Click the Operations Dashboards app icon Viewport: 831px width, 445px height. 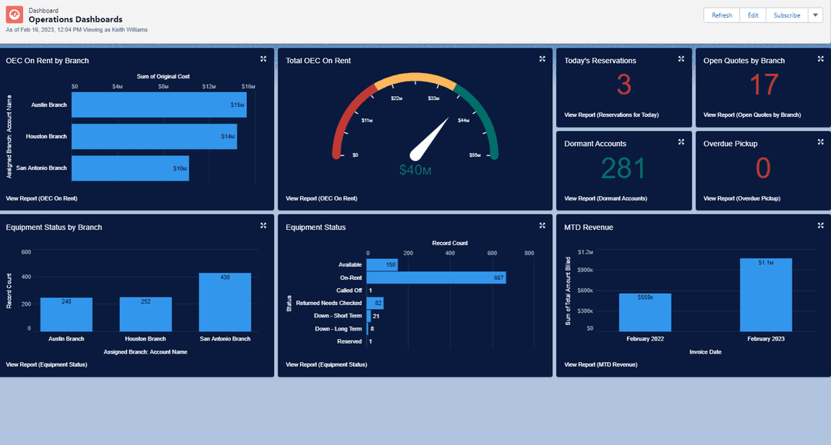point(15,15)
